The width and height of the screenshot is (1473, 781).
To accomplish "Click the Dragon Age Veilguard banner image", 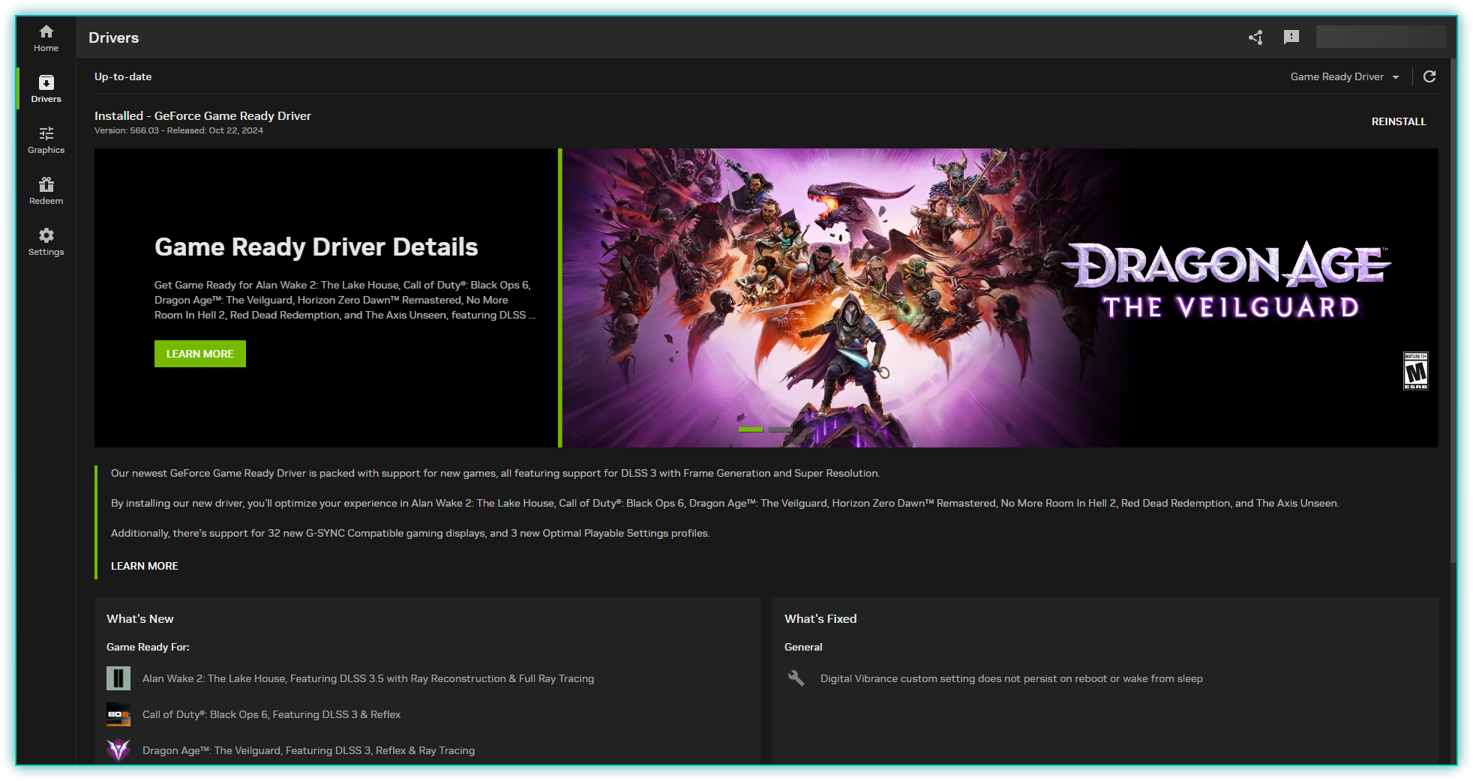I will tap(1000, 298).
